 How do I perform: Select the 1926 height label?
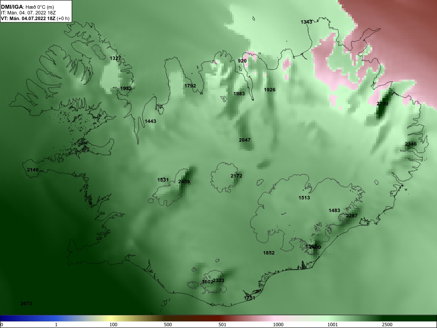tap(270, 90)
